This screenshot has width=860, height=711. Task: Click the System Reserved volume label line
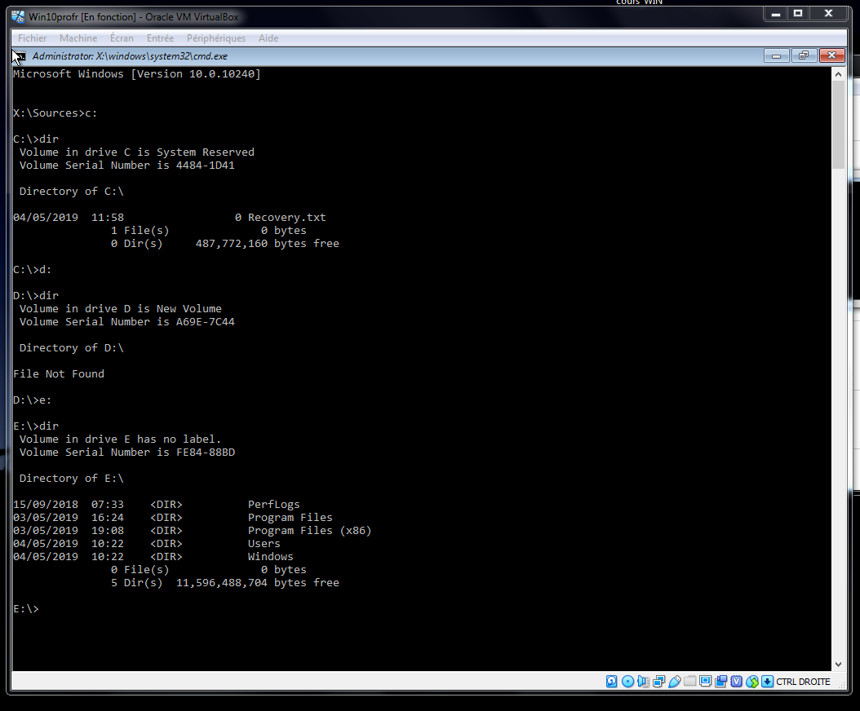pyautogui.click(x=137, y=152)
